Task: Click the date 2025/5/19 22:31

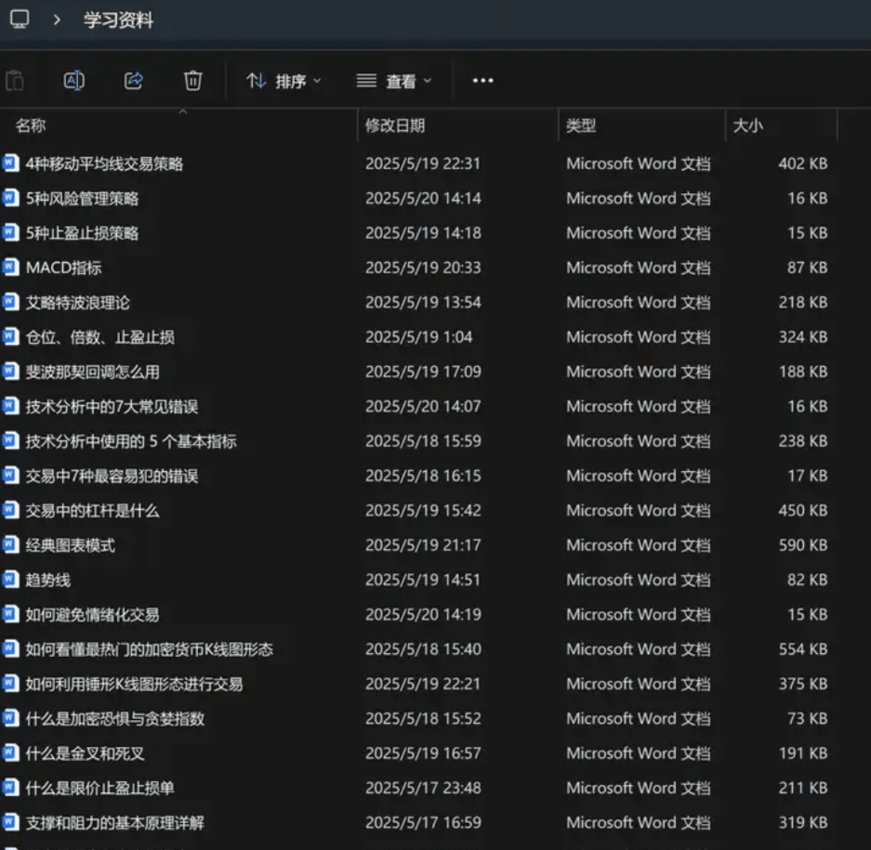Action: (423, 163)
